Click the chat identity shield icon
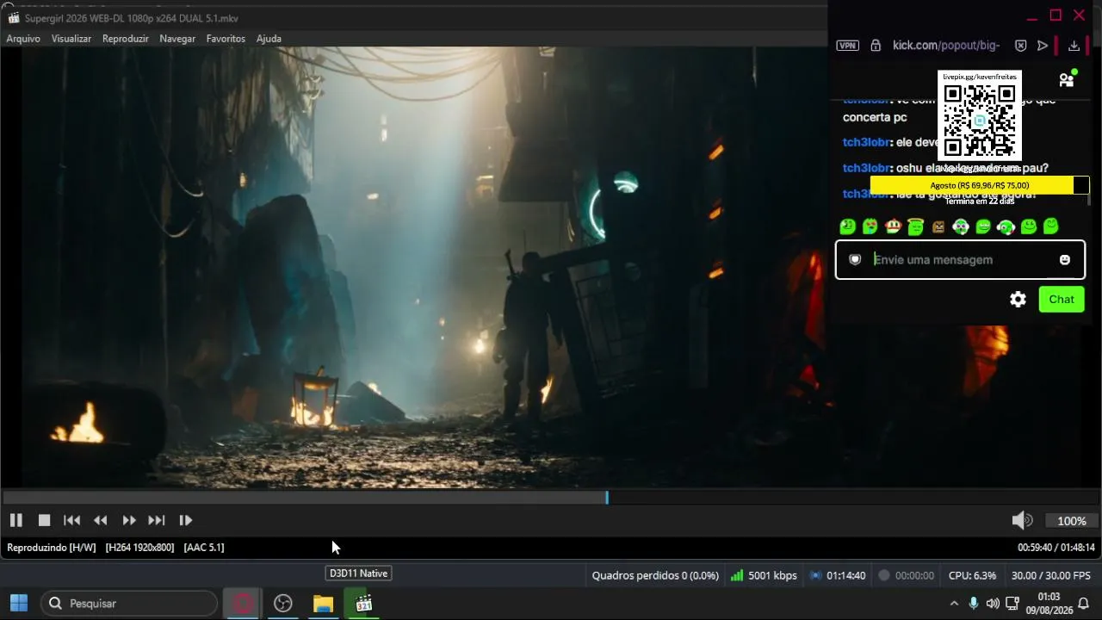The height and width of the screenshot is (620, 1102). click(855, 259)
